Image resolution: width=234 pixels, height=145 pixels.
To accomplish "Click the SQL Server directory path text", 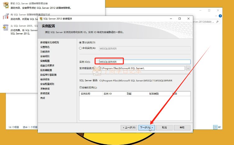I will [136, 80].
